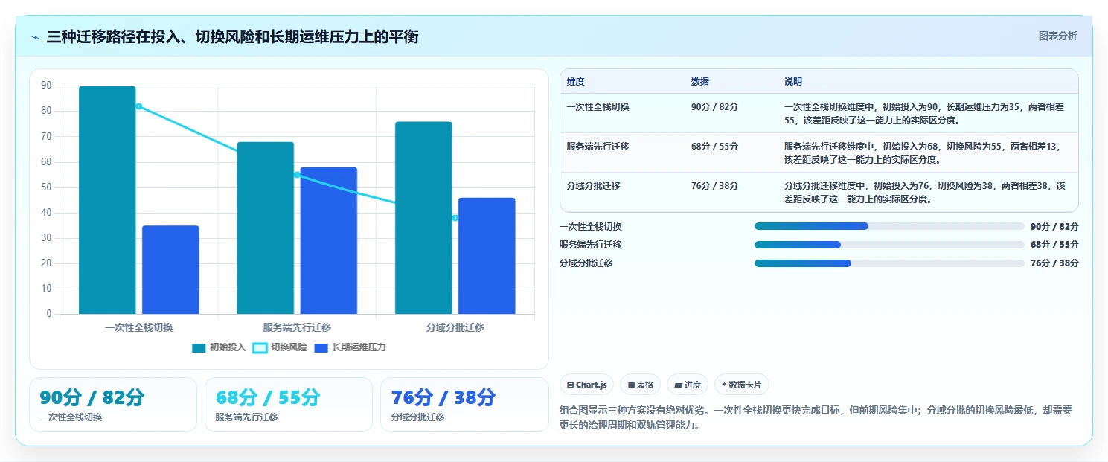Click 90分 / 82分 value beside progress bar
The width and height of the screenshot is (1108, 462).
click(1054, 226)
